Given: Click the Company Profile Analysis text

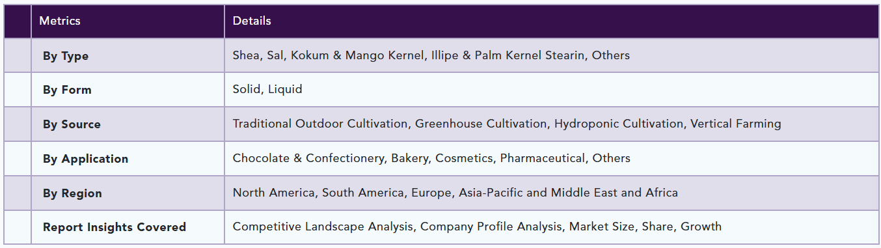Looking at the screenshot, I should click(491, 227).
